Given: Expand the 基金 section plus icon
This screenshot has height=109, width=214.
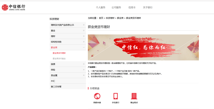Looking at the screenshot, I should [84, 31].
